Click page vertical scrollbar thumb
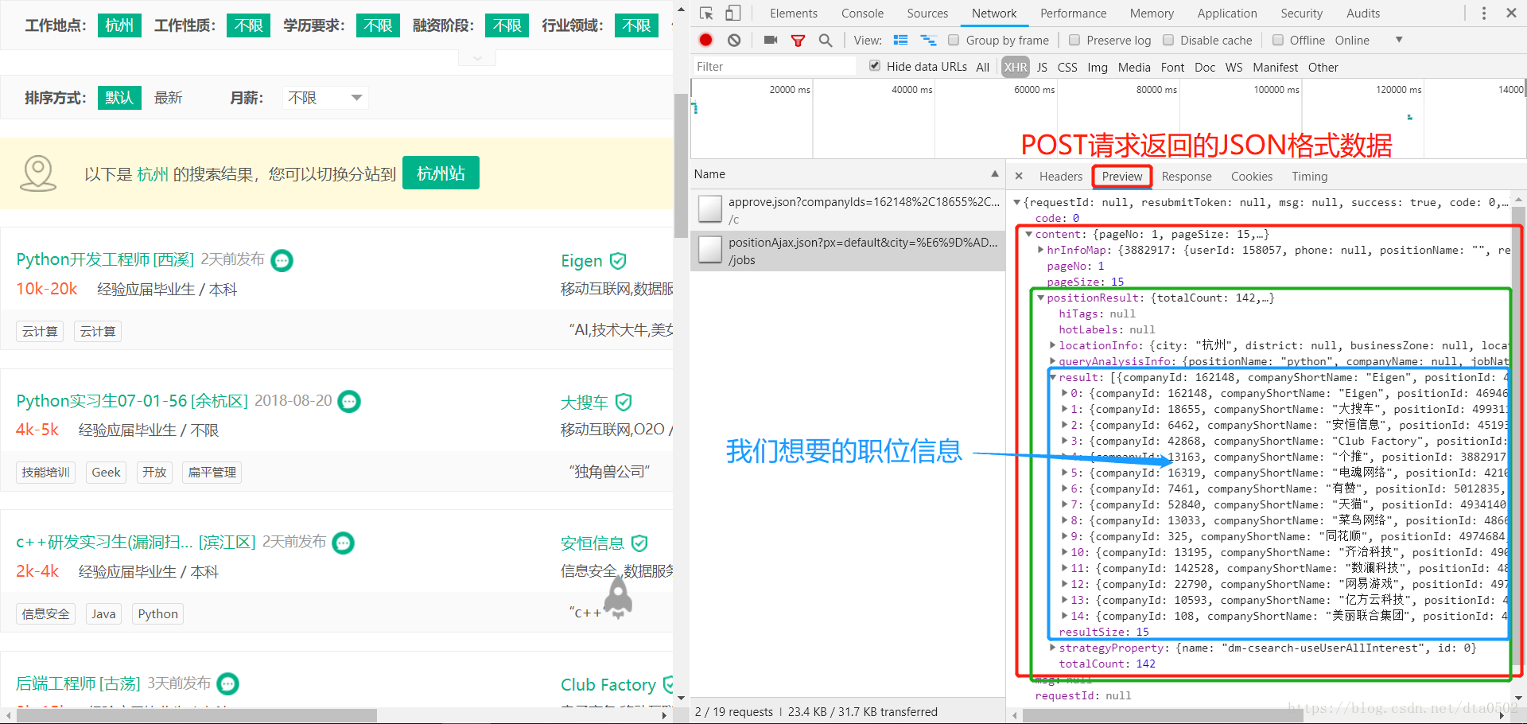The height and width of the screenshot is (724, 1527). coord(681,165)
